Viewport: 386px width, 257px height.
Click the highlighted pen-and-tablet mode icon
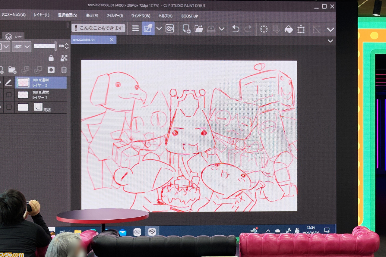[148, 28]
